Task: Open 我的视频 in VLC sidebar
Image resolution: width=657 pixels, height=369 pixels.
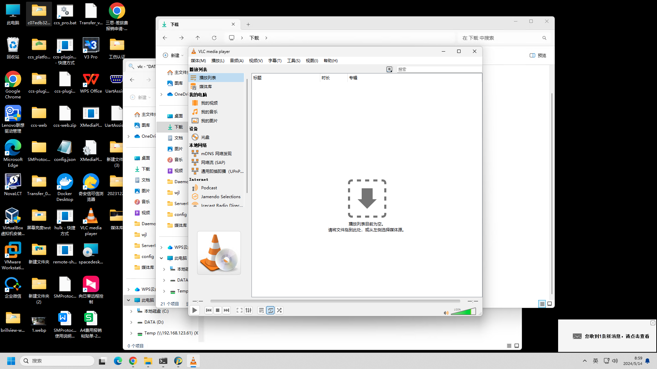Action: [x=217, y=103]
